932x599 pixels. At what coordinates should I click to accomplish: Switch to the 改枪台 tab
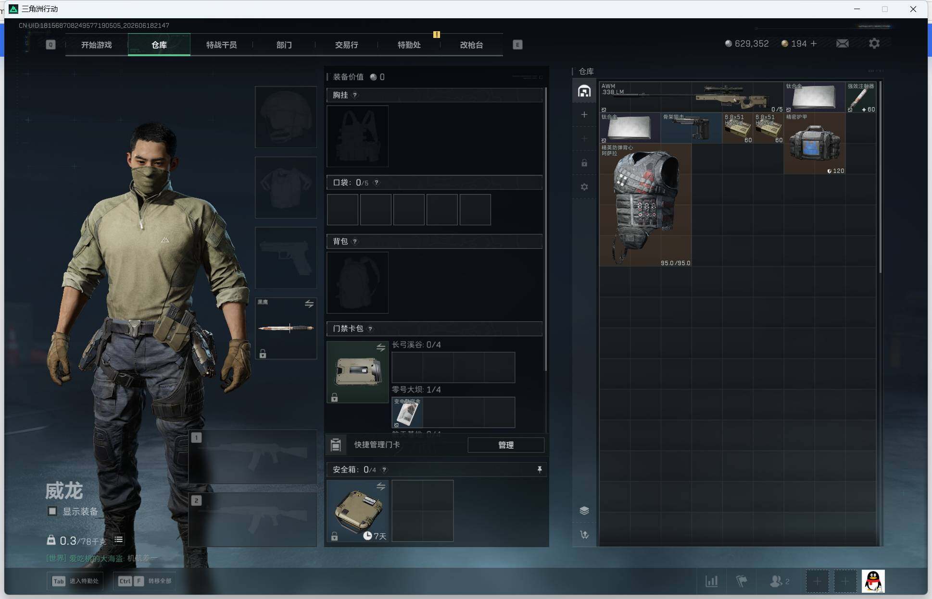(x=472, y=45)
